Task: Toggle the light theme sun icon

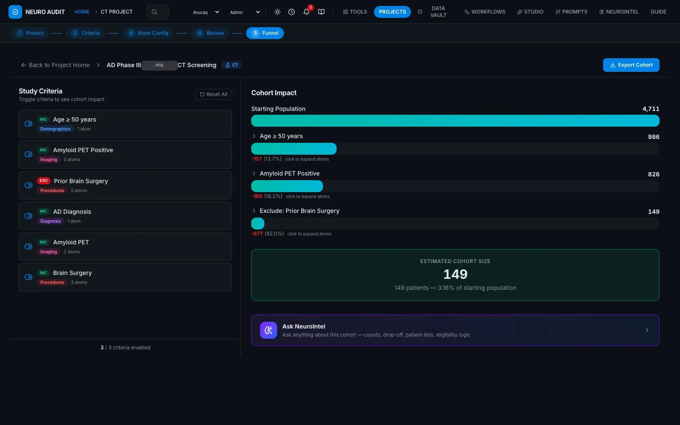Action: click(278, 12)
